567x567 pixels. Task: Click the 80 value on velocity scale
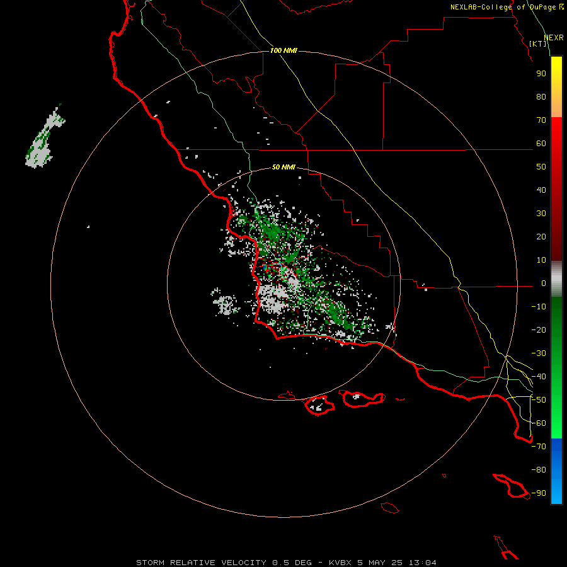541,96
